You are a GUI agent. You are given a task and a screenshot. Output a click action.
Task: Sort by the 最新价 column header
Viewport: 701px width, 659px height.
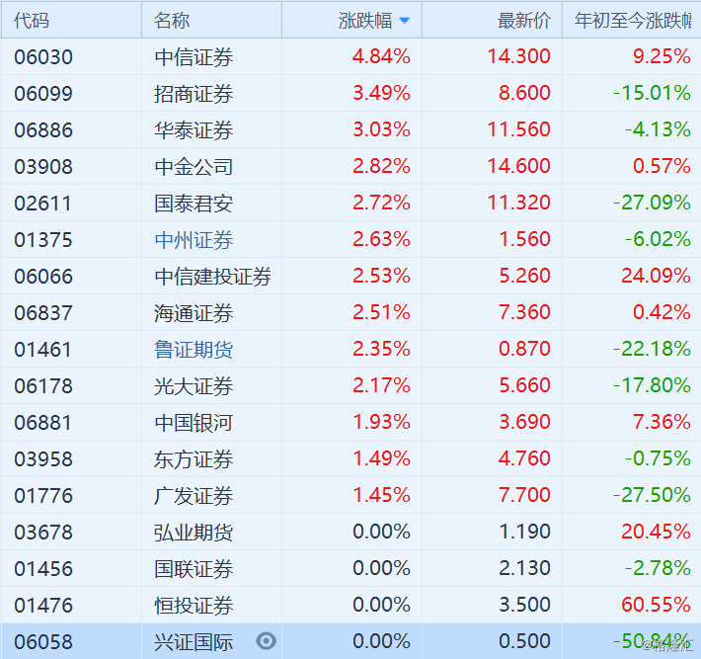[524, 21]
